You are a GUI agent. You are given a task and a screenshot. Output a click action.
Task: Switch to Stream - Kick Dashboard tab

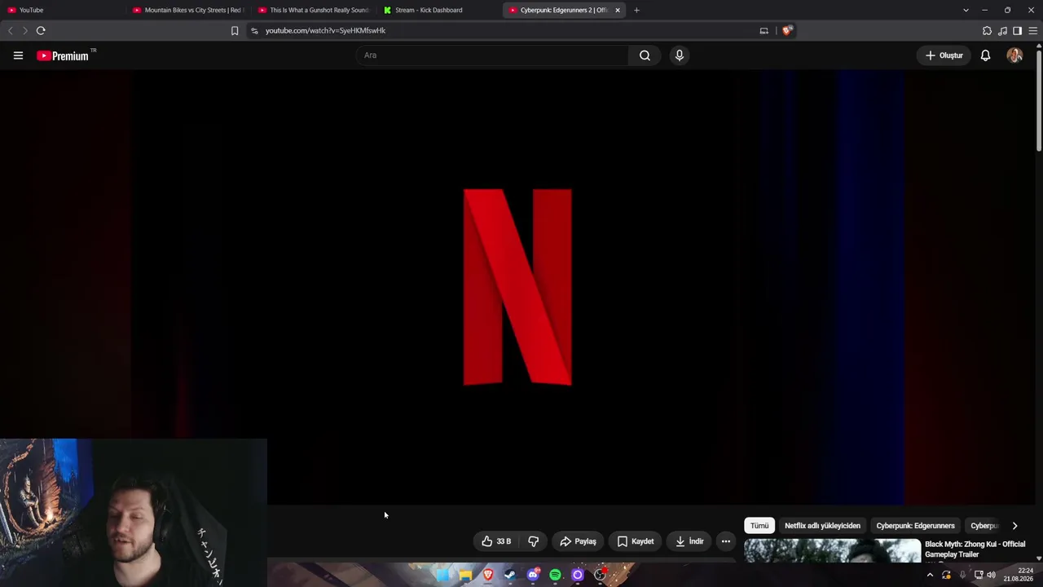440,10
